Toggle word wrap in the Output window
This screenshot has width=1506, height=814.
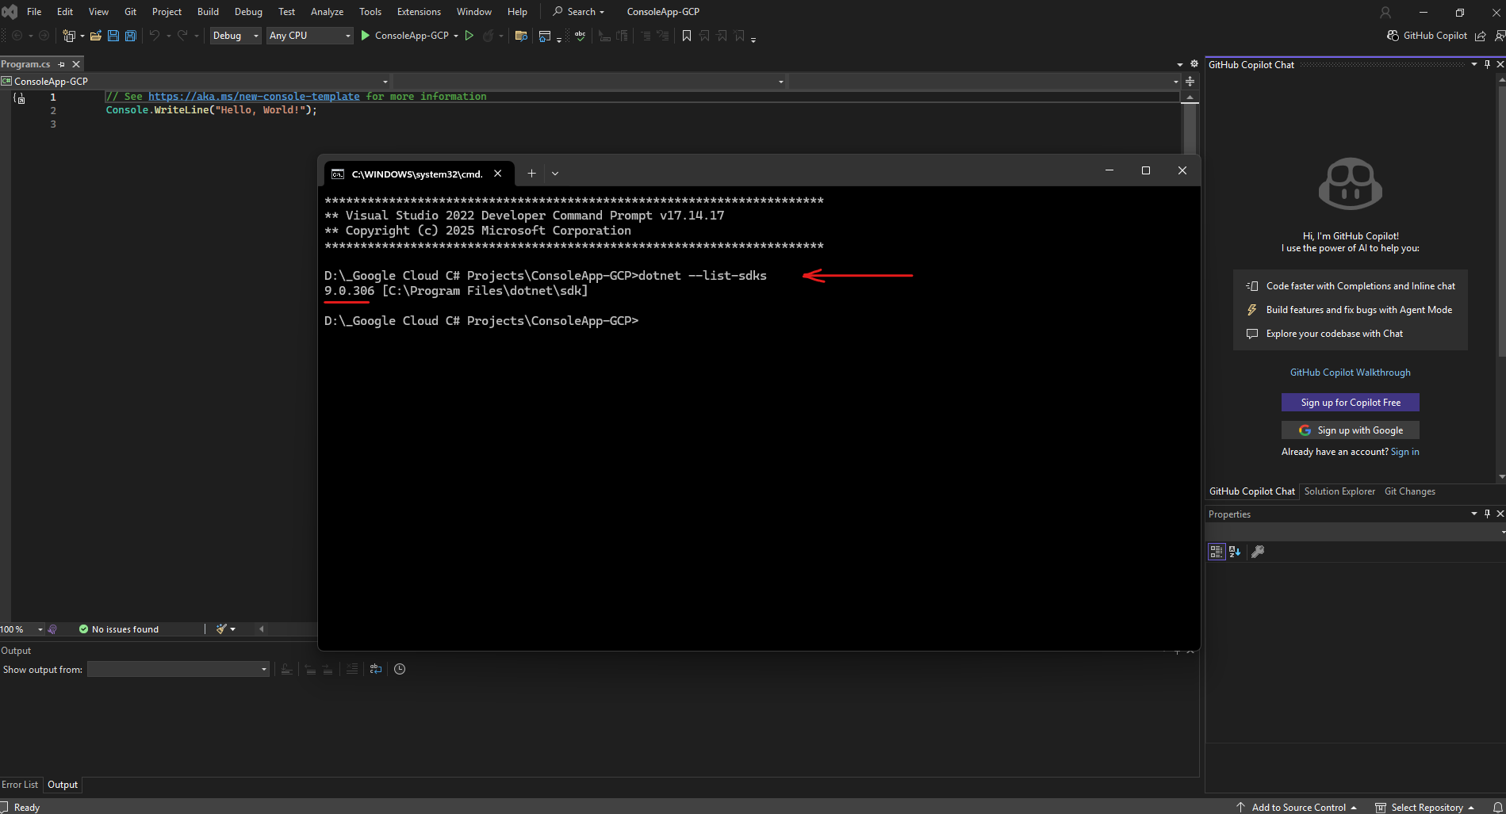[x=376, y=669]
